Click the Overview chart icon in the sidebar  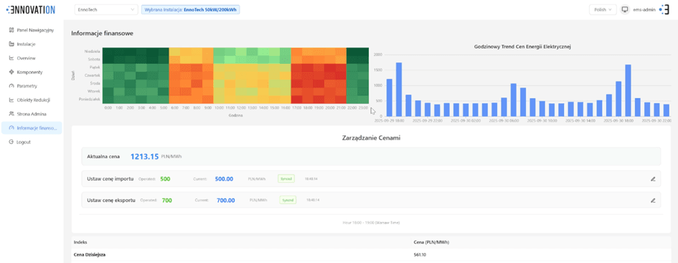11,58
